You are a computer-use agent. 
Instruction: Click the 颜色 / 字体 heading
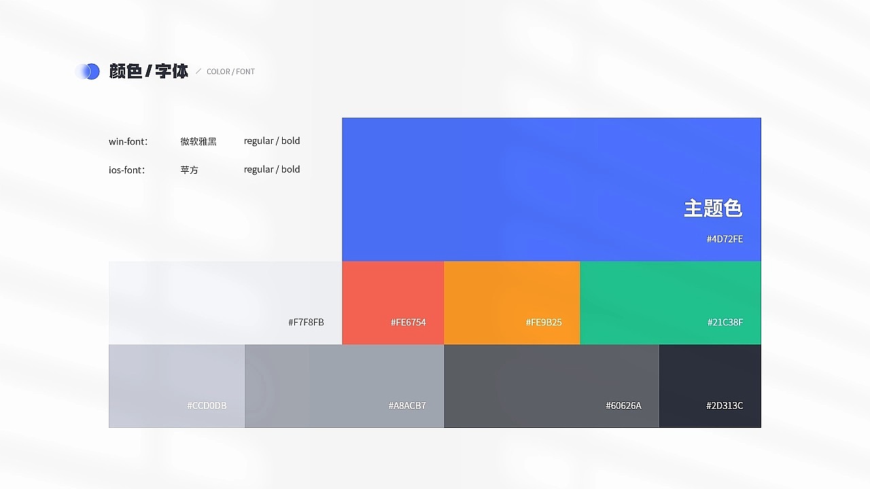point(149,71)
